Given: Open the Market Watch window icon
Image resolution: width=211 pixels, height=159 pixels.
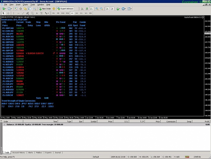Looking at the screenshot, I should (x=16, y=9).
